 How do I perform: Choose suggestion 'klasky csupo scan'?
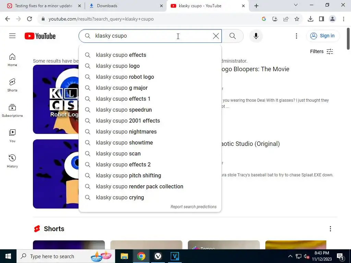pyautogui.click(x=150, y=153)
